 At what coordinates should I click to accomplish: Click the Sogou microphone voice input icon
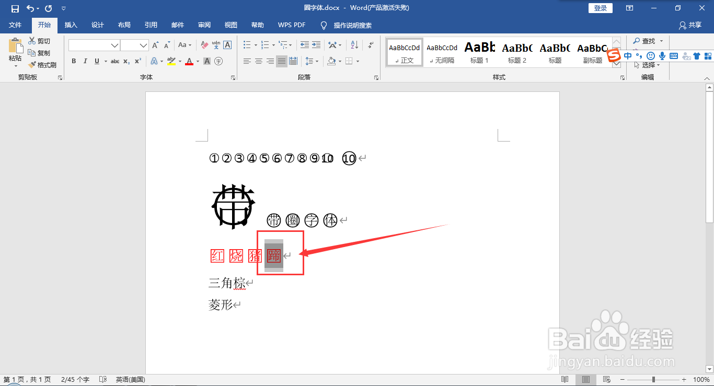662,56
